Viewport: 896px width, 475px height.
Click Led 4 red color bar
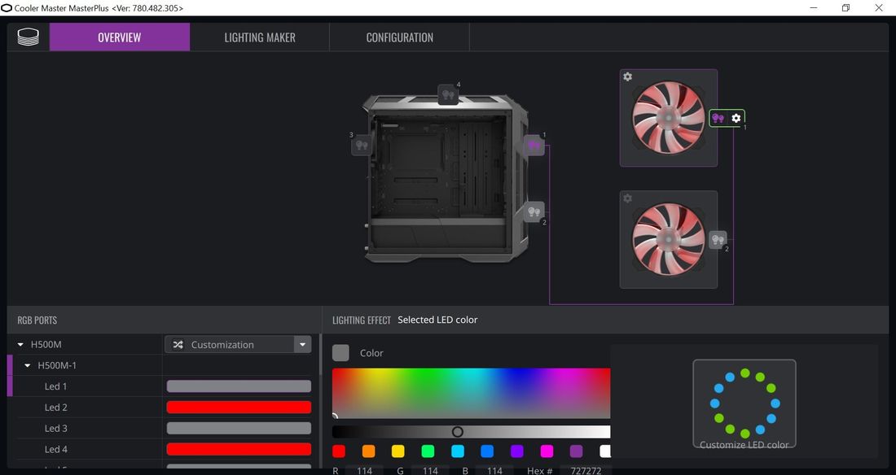pos(239,449)
